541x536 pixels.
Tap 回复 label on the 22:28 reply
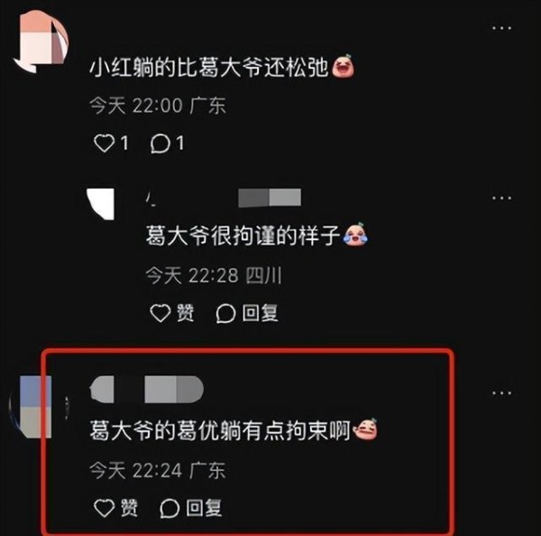coord(260,313)
